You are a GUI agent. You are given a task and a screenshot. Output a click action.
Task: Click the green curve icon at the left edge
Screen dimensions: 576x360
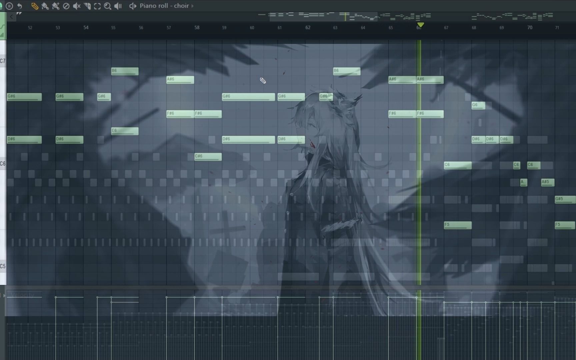pyautogui.click(x=3, y=26)
